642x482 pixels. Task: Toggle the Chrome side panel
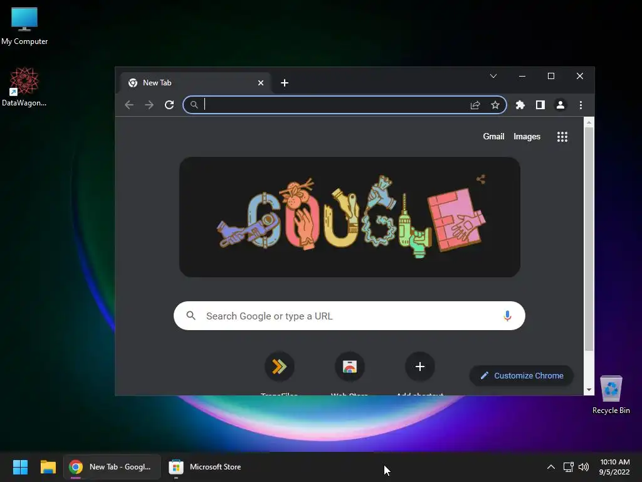pos(540,105)
